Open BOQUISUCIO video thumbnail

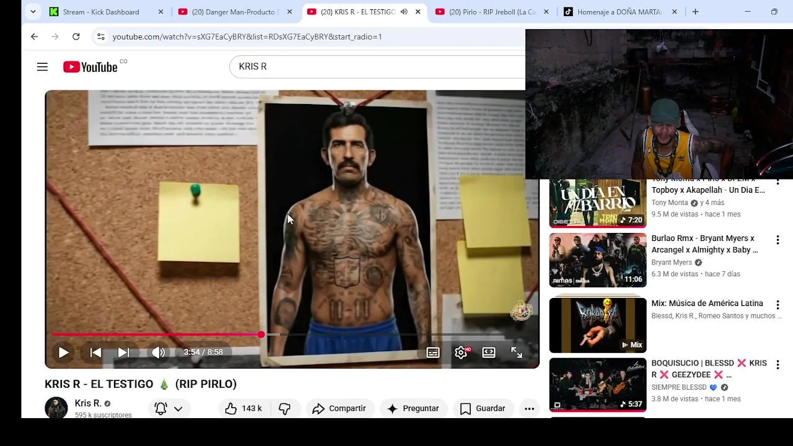[x=598, y=385]
